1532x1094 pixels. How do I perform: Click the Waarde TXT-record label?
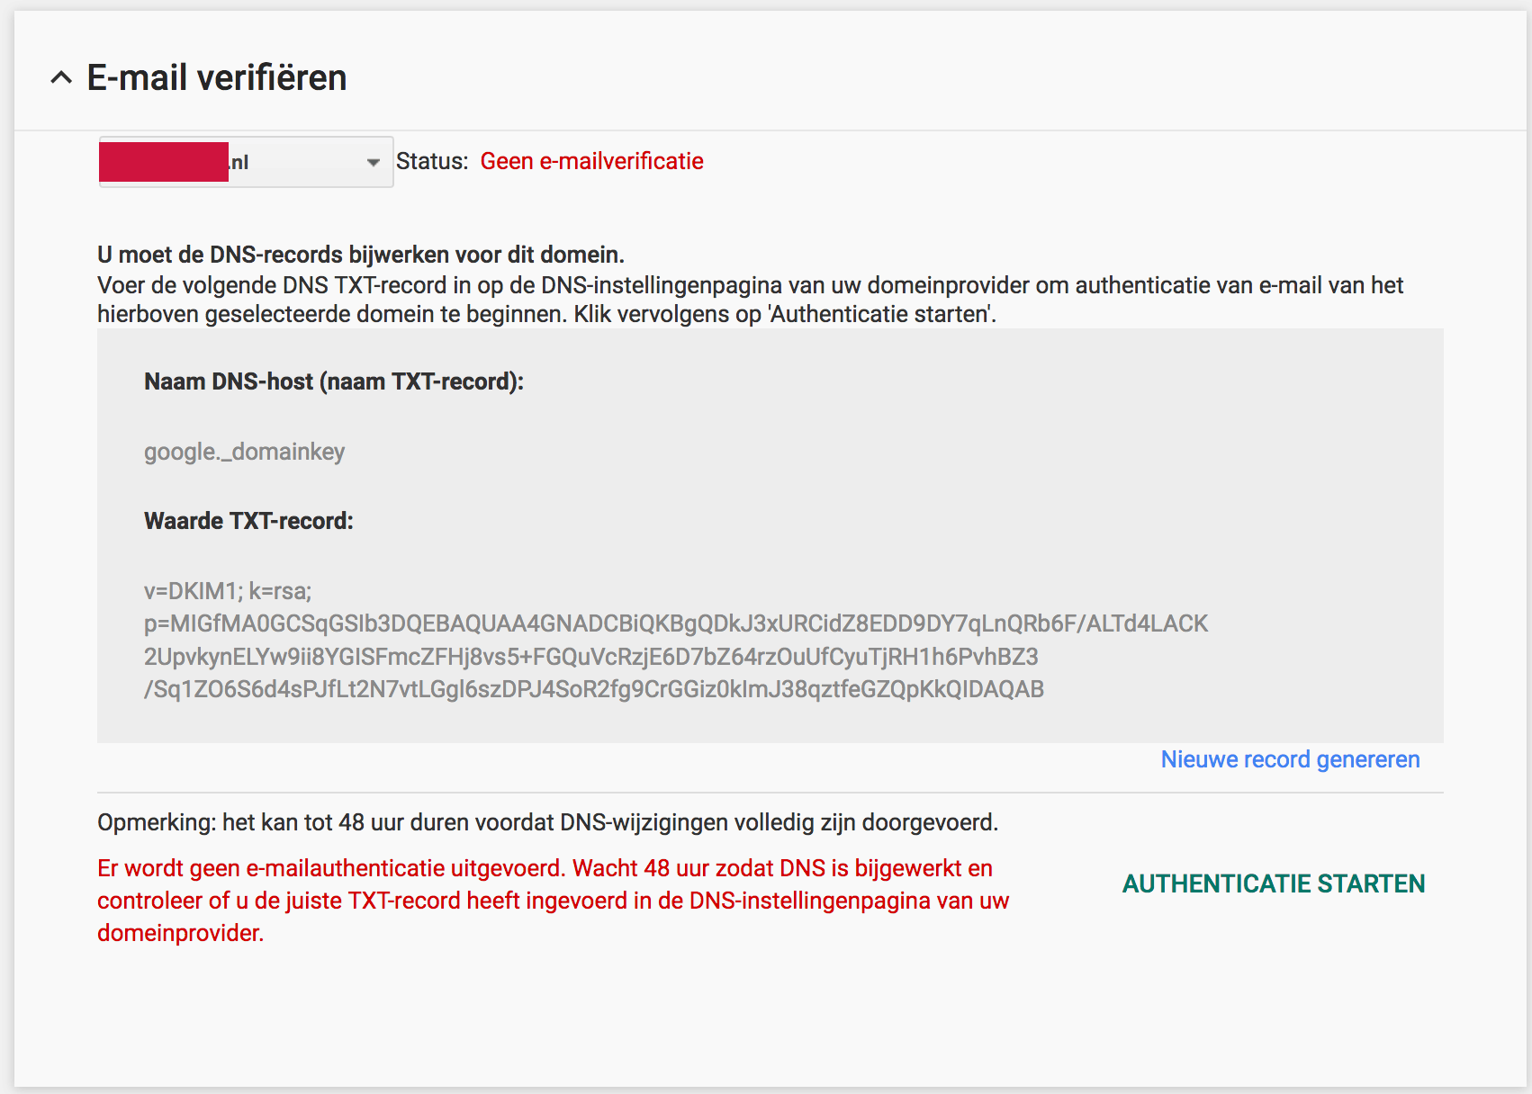[x=248, y=521]
